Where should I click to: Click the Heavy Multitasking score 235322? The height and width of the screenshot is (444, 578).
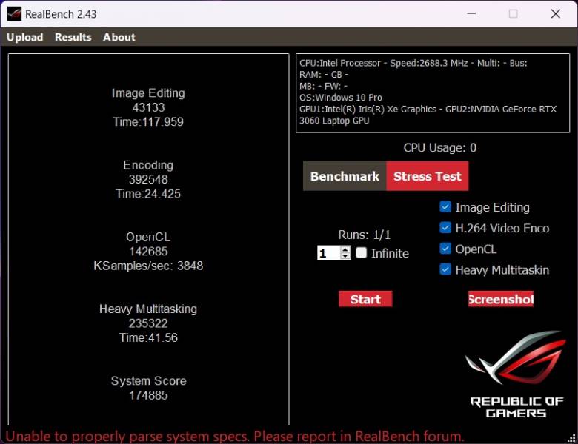click(x=148, y=323)
